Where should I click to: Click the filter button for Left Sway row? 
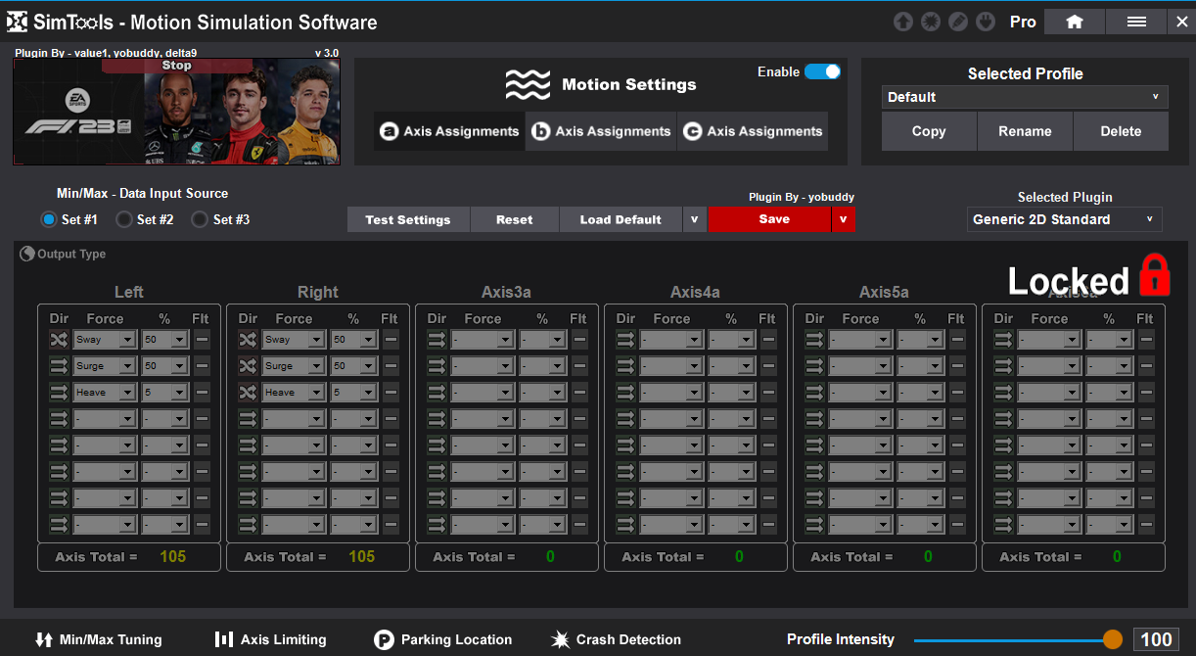pyautogui.click(x=202, y=340)
